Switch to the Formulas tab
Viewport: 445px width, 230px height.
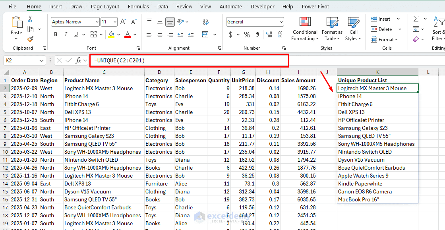point(138,6)
